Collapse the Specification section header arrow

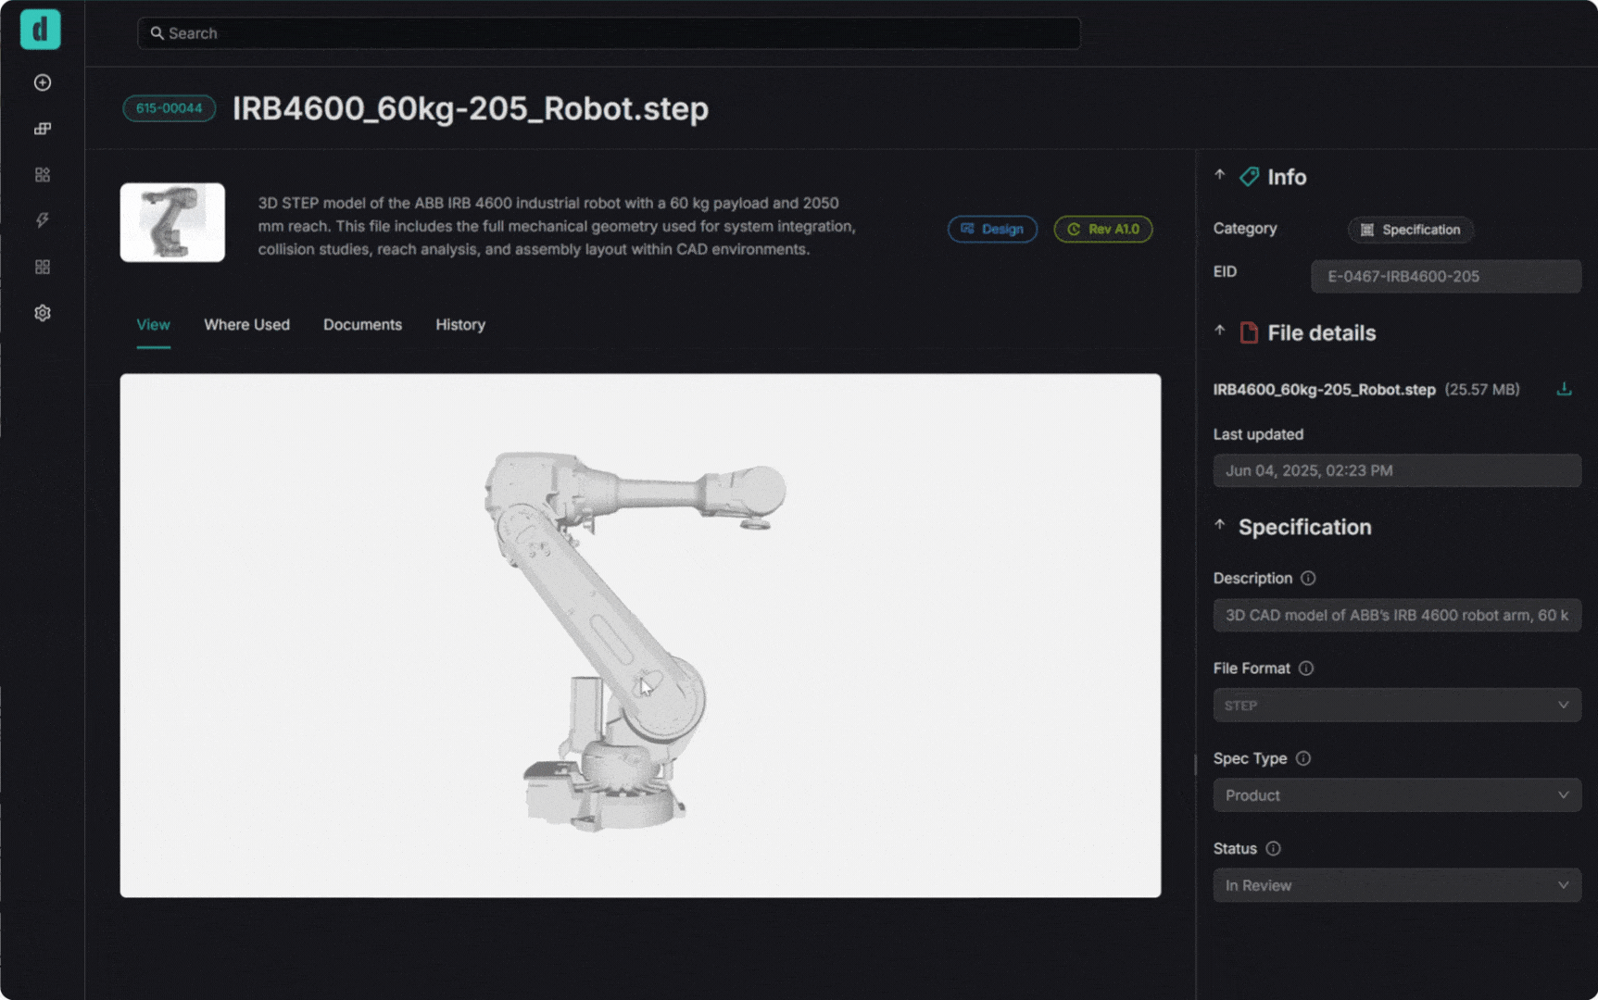[1219, 524]
